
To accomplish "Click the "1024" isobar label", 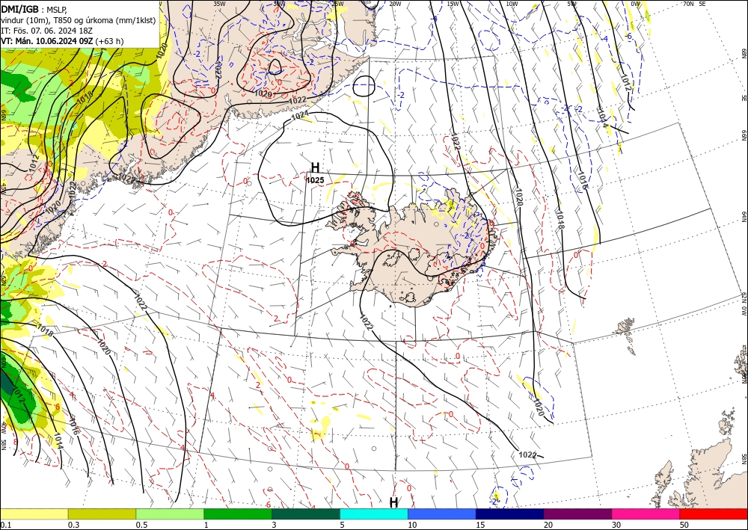I will click(300, 115).
